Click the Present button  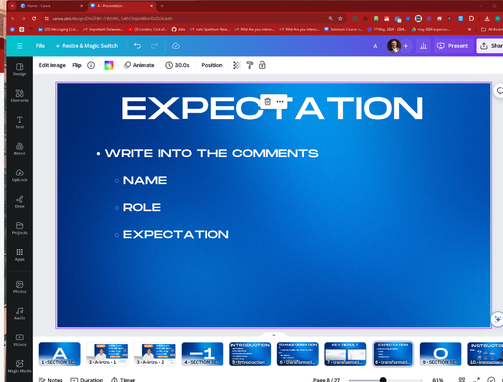point(453,46)
